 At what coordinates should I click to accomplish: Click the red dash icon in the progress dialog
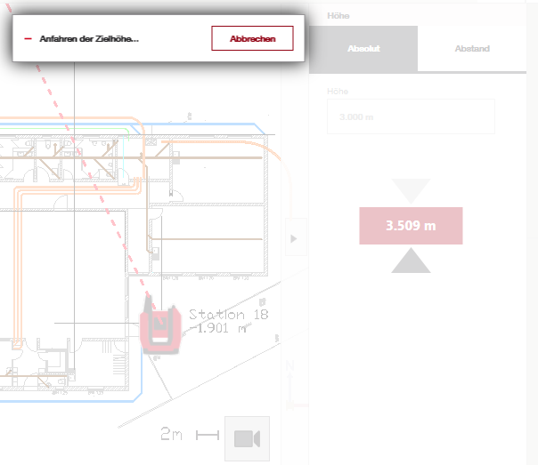tap(29, 39)
